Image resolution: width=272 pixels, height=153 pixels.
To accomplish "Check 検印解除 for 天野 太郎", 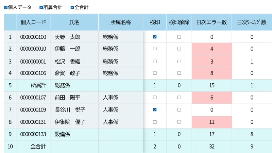I will pos(179,37).
